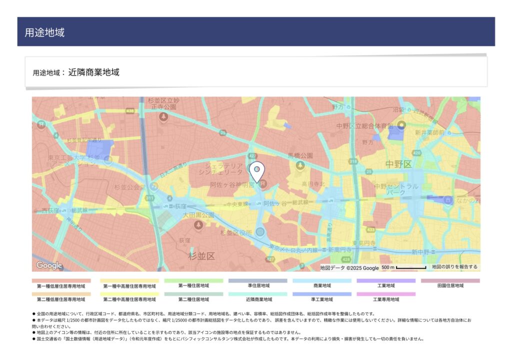The width and height of the screenshot is (512, 361).
Task: Click the Google logo on the map
Action: [x=49, y=266]
